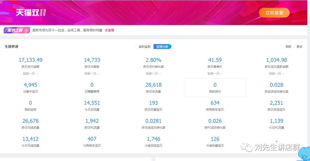The height and width of the screenshot is (161, 310).
Task: Click the 126 今被收藏宝贝 value
Action: tap(215, 139)
